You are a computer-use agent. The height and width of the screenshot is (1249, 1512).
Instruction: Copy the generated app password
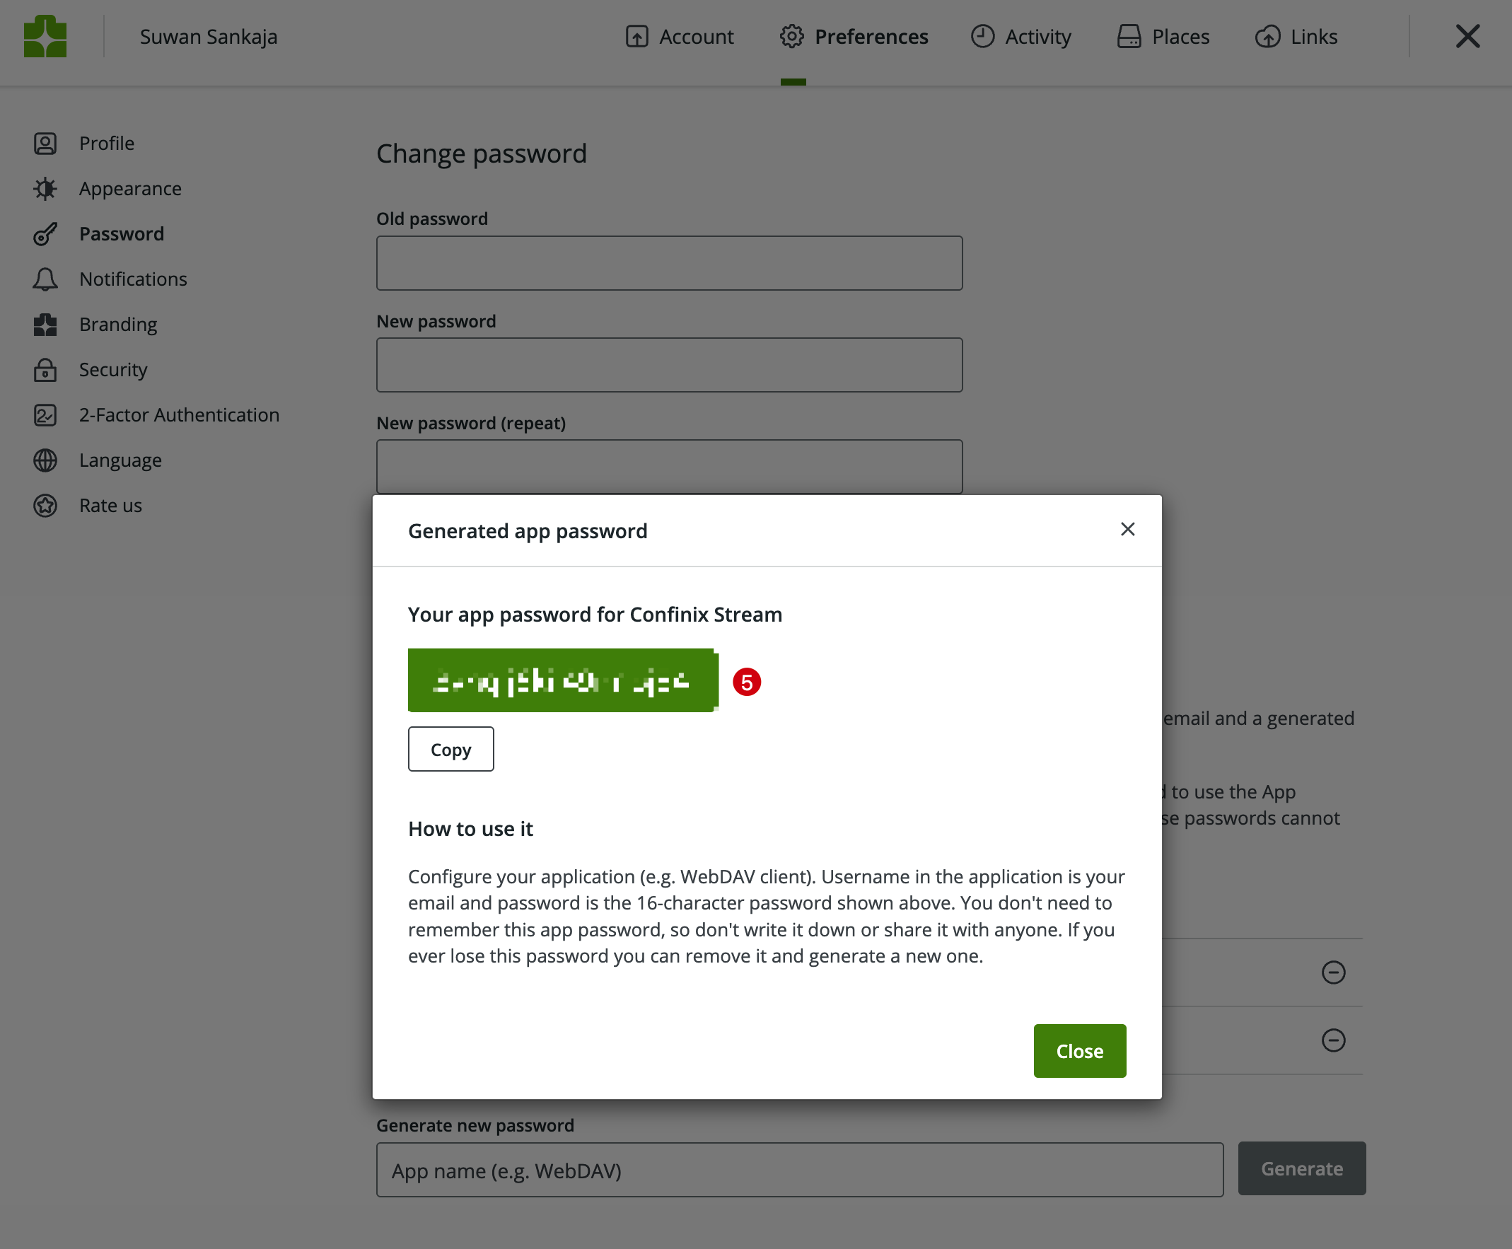[x=450, y=749]
